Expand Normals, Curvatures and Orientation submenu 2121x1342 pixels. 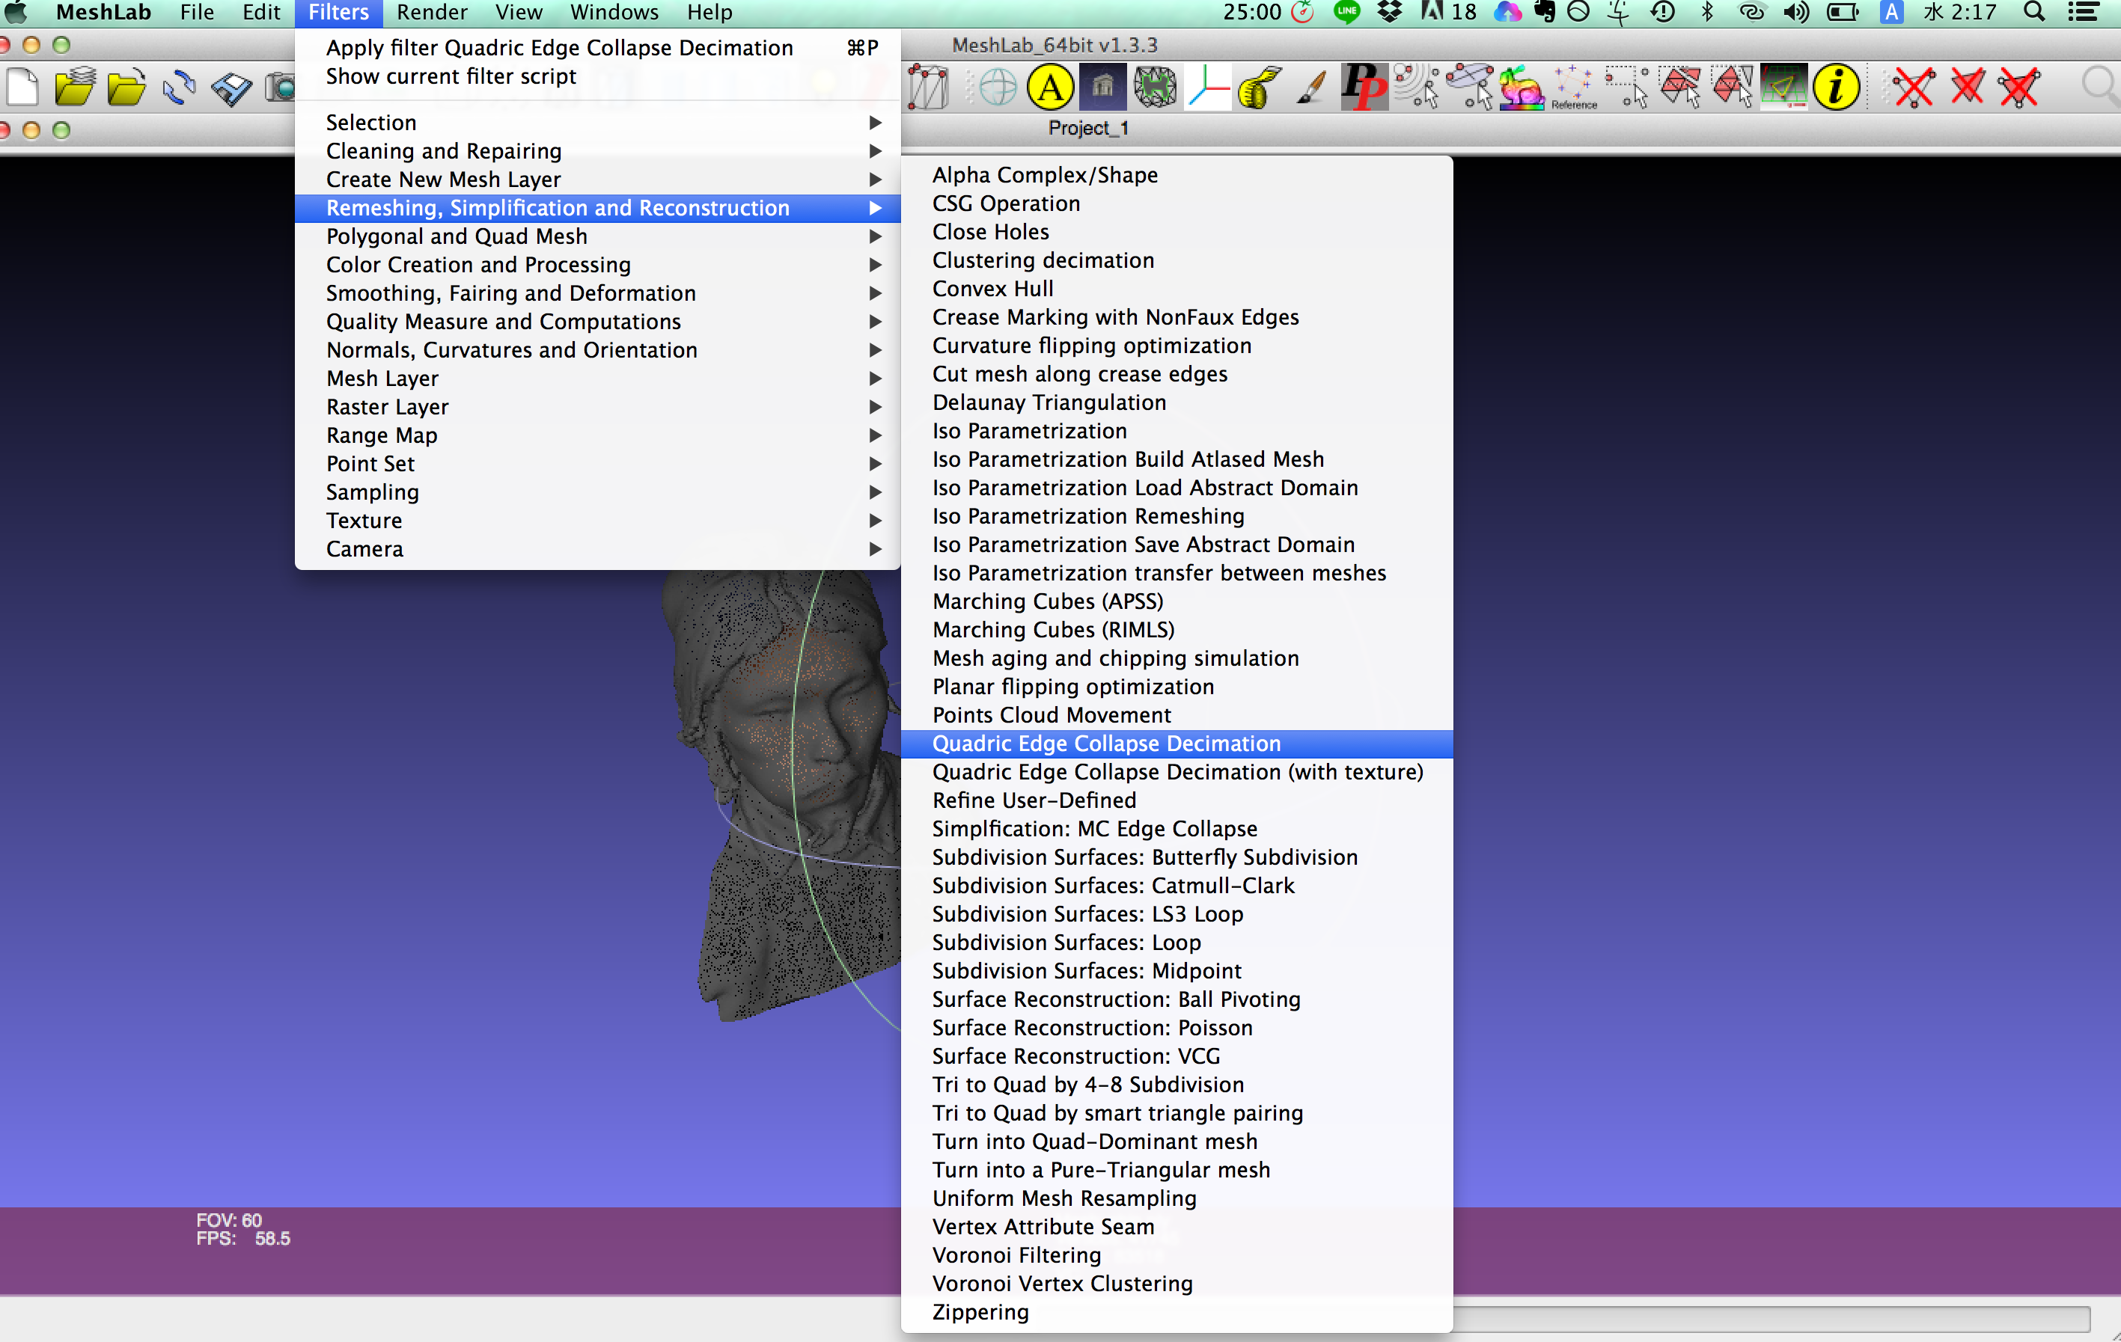click(597, 349)
